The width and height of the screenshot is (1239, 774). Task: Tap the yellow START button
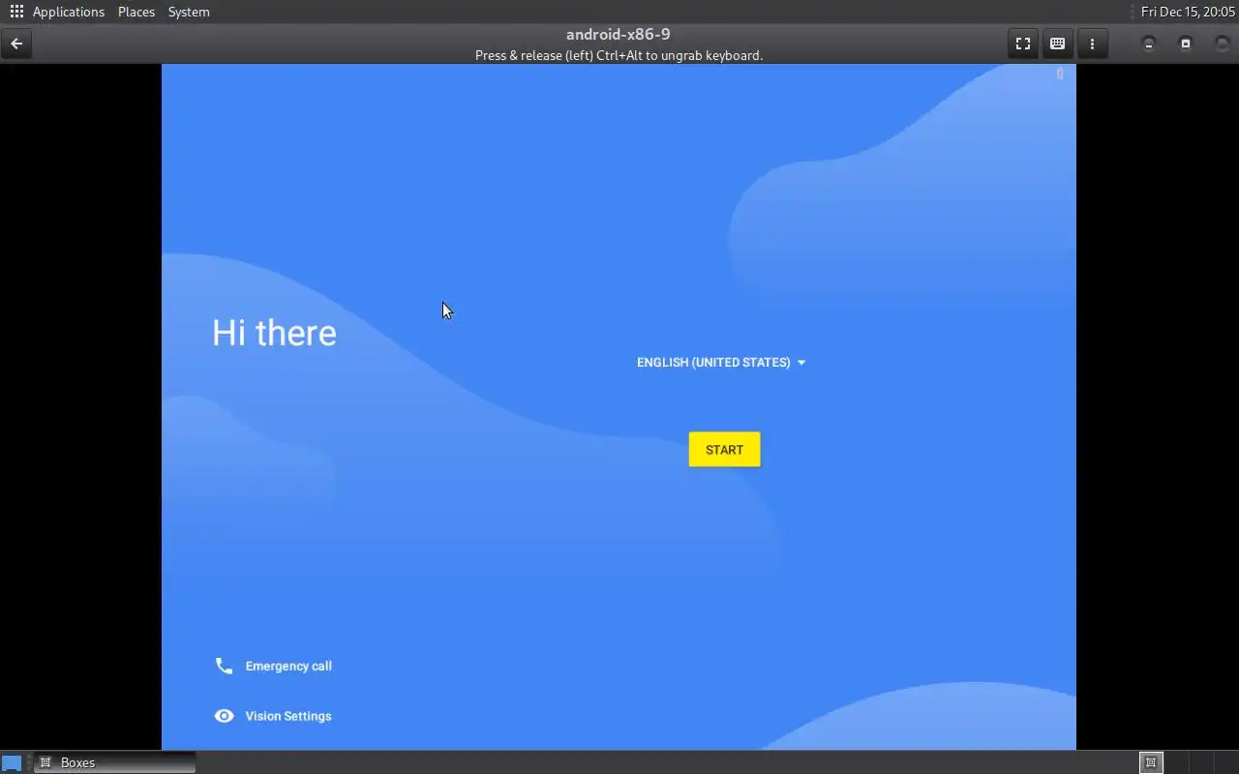pos(724,449)
